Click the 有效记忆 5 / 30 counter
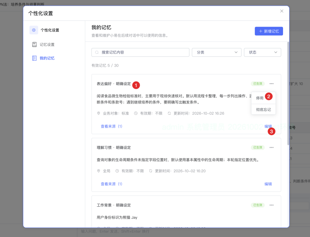Image resolution: width=310 pixels, height=237 pixels. click(x=105, y=65)
